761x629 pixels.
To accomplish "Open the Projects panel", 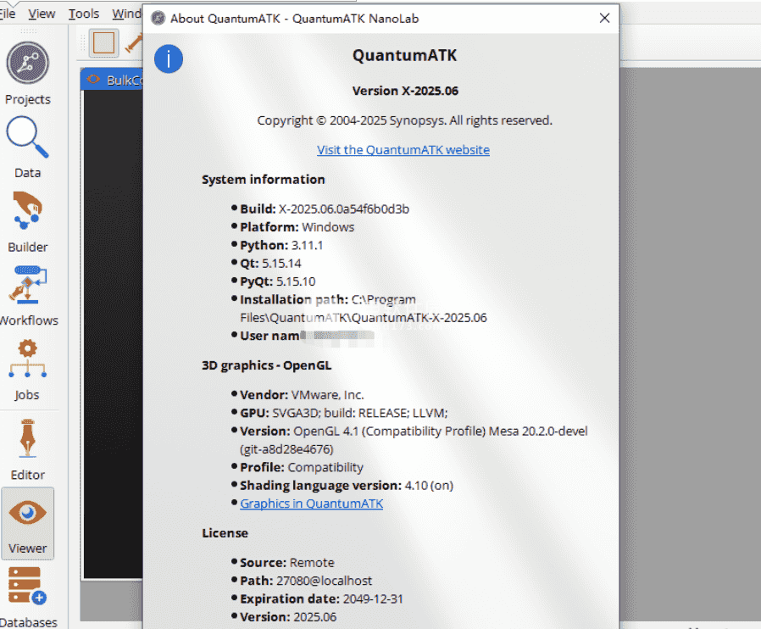I will point(27,73).
